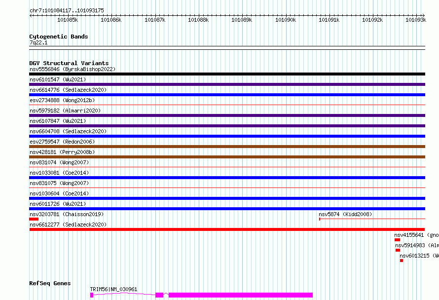This screenshot has height=300, width=439.
Task: Select the blue nsv6614776 variant bar
Action: click(227, 95)
